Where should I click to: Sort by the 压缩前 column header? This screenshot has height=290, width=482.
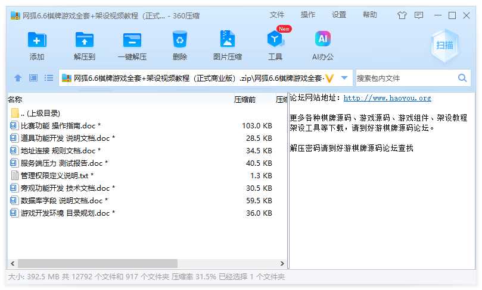[x=245, y=100]
